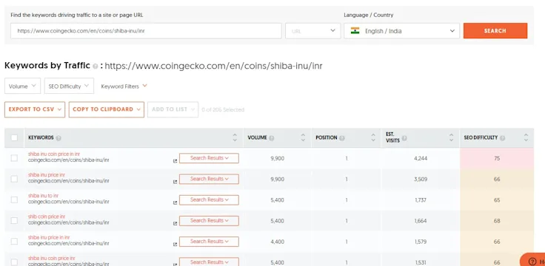Open the Volume filter dropdown
The height and width of the screenshot is (266, 545).
pos(23,86)
